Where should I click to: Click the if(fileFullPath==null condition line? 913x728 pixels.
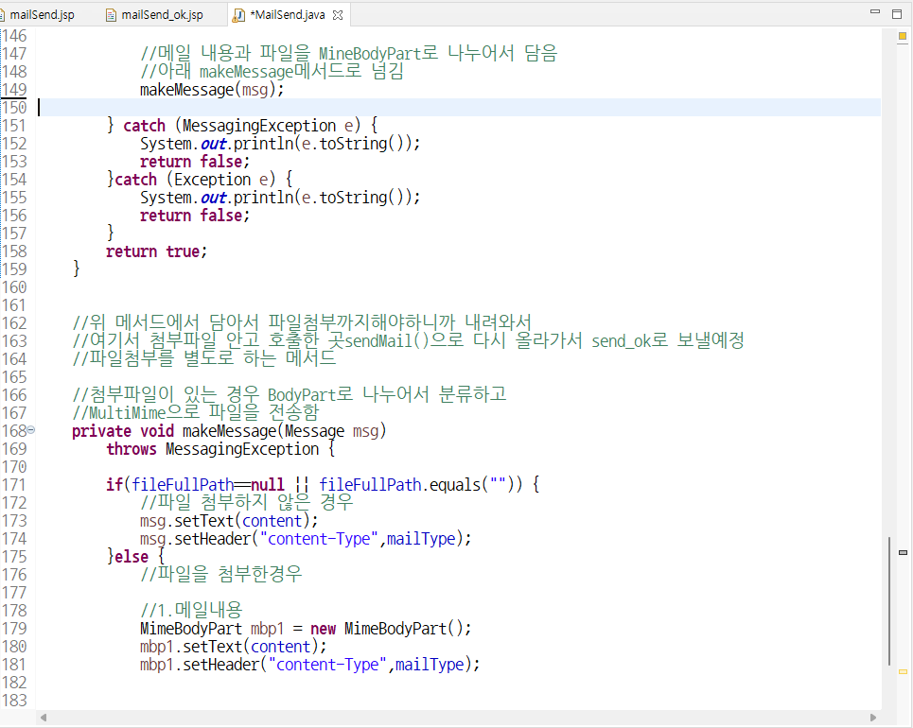[323, 485]
